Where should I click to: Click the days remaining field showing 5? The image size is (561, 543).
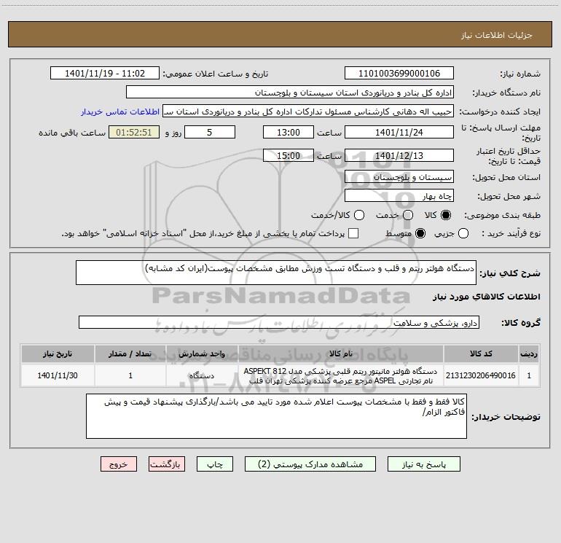click(210, 132)
